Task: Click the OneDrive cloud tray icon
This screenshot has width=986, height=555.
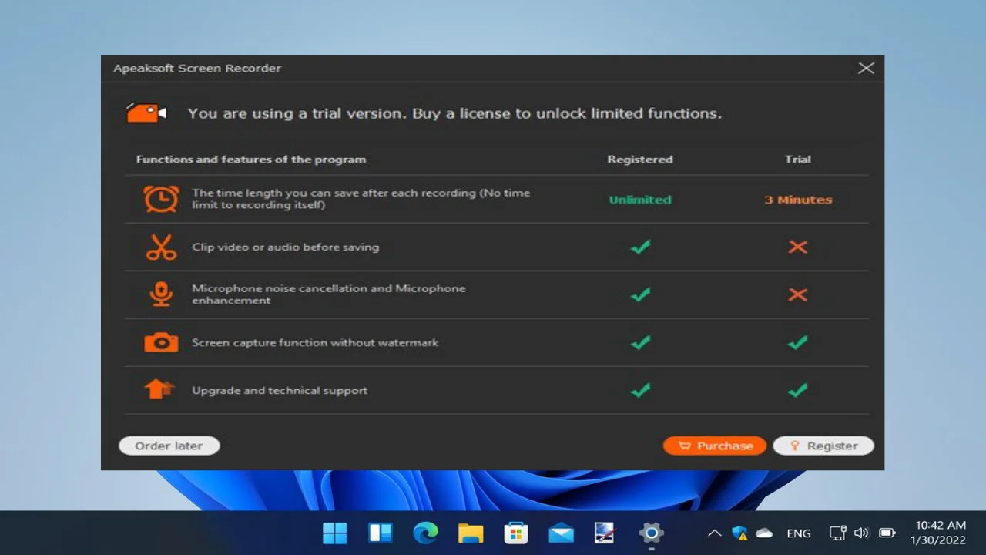Action: (x=764, y=533)
